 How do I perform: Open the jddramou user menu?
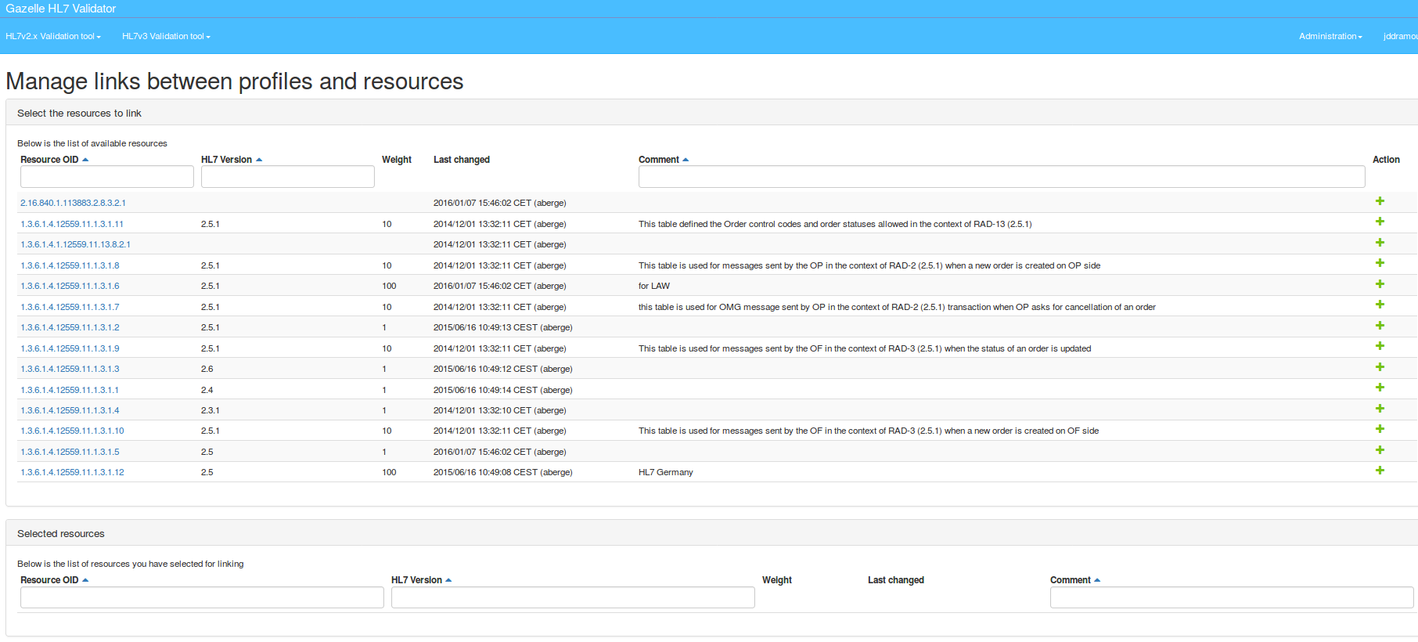[1399, 36]
